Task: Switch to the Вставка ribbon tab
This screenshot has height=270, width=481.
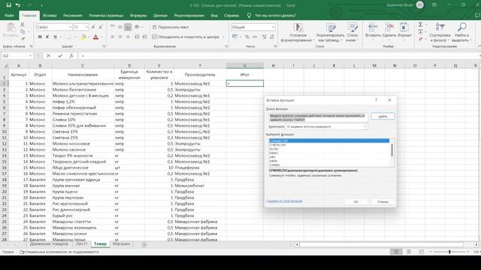Action: pyautogui.click(x=50, y=15)
